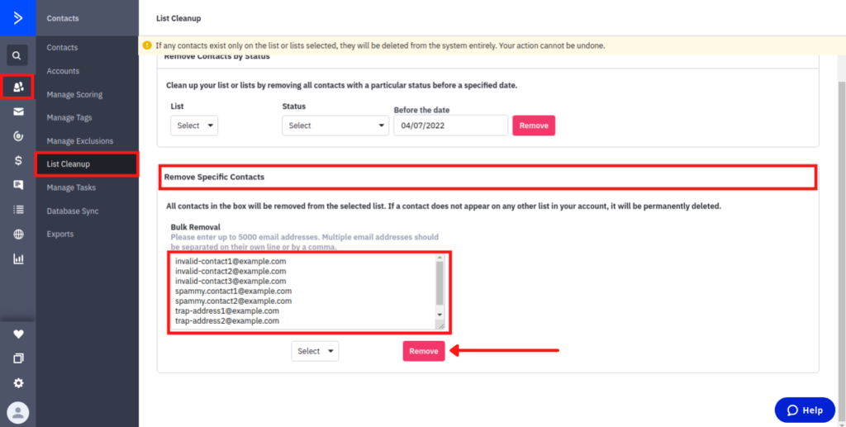846x427 pixels.
Task: Open the Conversations chat icon
Action: tap(18, 185)
